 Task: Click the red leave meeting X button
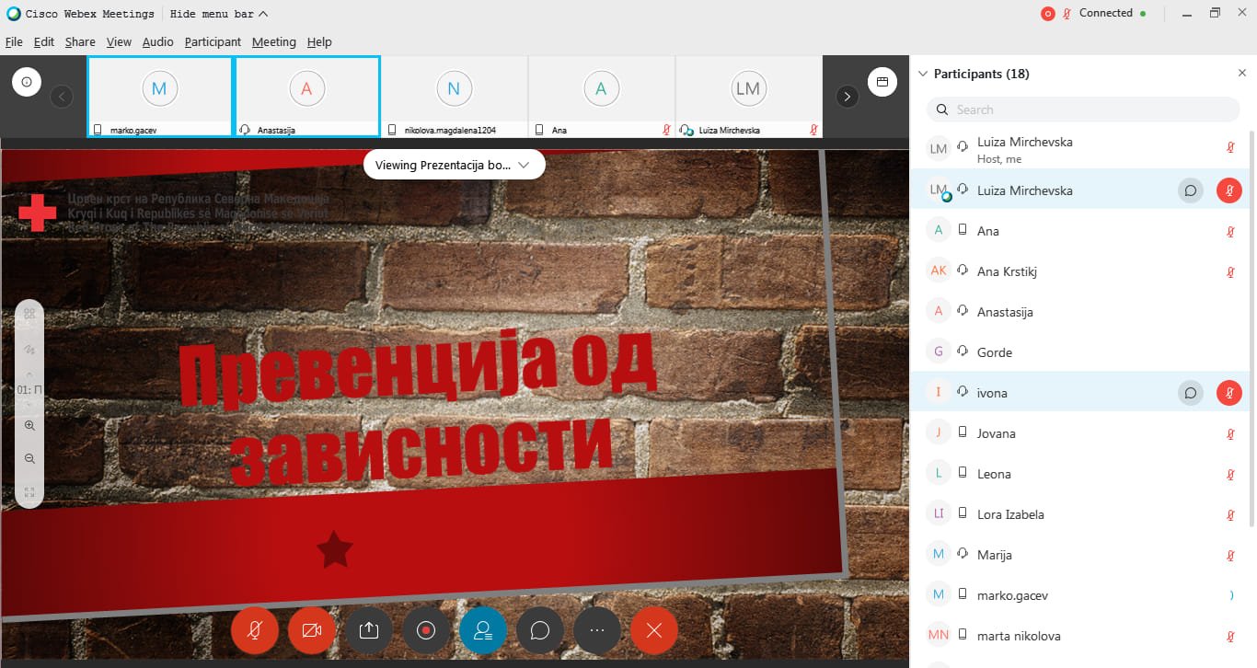pyautogui.click(x=654, y=630)
